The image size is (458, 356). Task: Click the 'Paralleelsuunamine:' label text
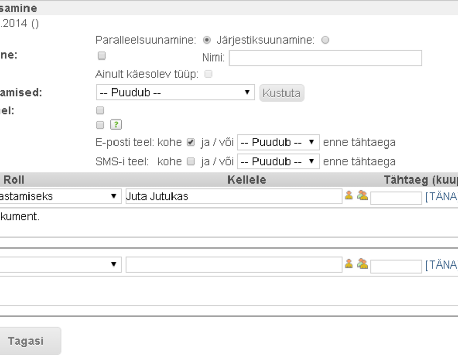pos(146,40)
